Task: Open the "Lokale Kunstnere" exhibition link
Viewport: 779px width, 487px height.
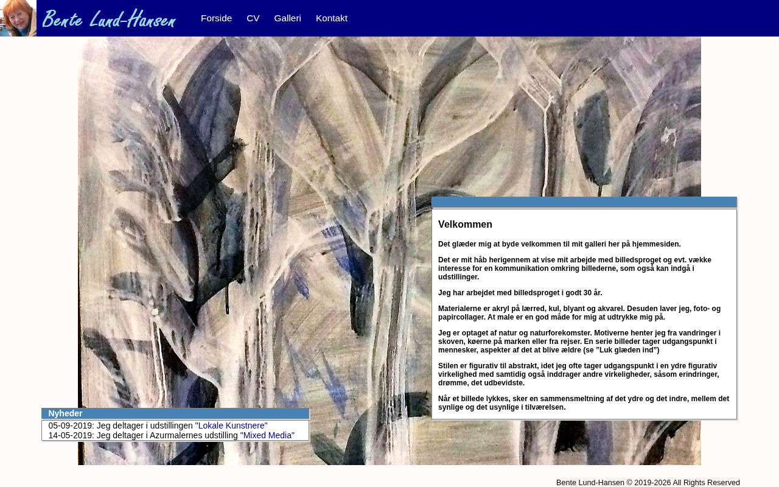Action: pyautogui.click(x=231, y=426)
